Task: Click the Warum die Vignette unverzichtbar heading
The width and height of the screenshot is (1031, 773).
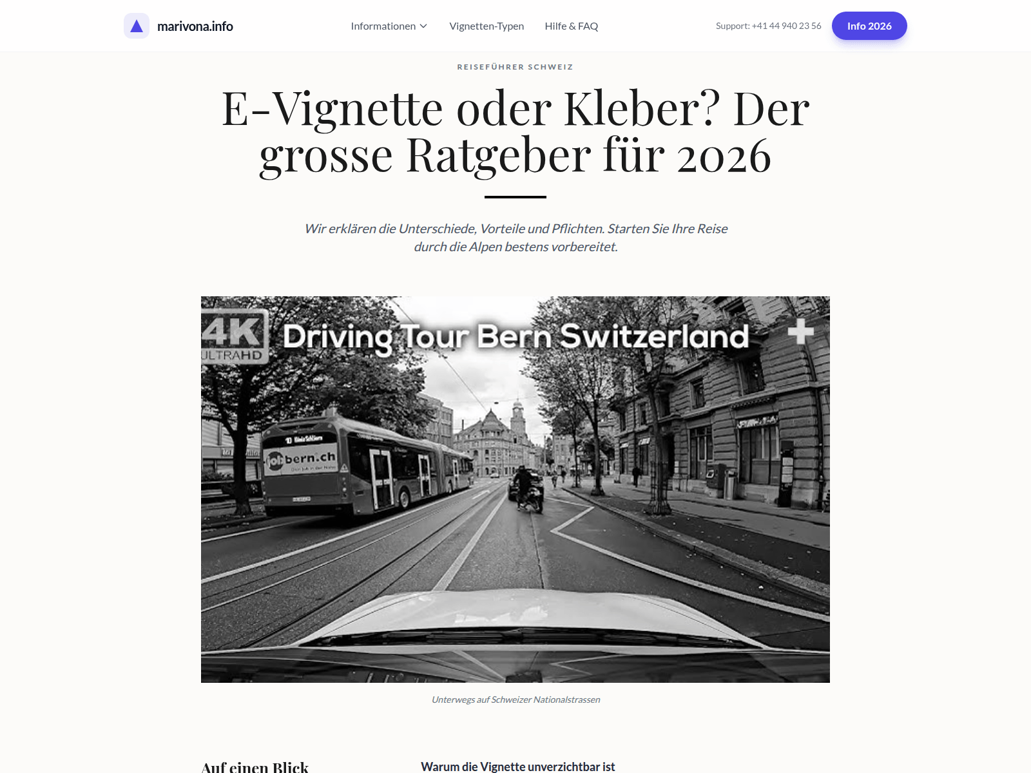Action: point(517,767)
